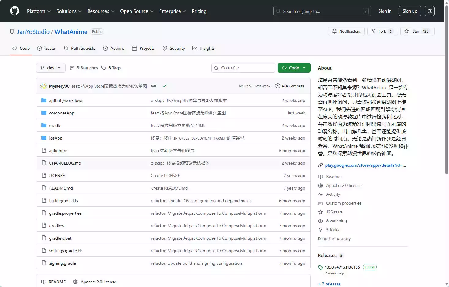Open commit 'Create README.md'
This screenshot has height=287, width=449.
click(x=169, y=188)
